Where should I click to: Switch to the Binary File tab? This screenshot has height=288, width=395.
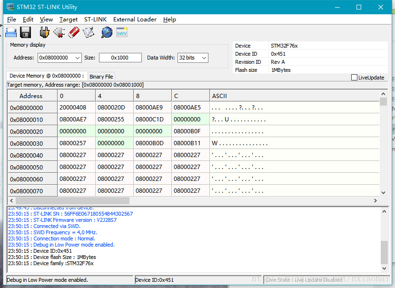[x=101, y=77]
